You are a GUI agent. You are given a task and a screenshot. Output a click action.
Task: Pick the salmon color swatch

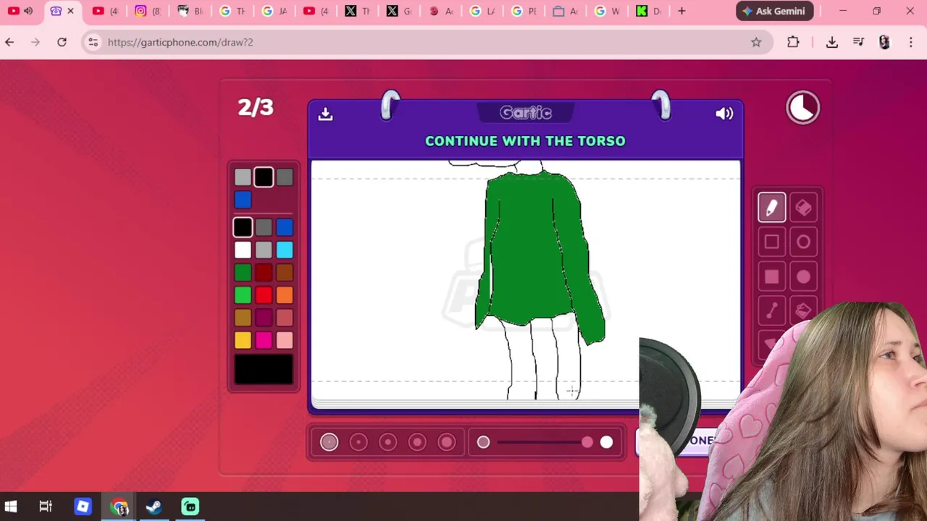[285, 318]
